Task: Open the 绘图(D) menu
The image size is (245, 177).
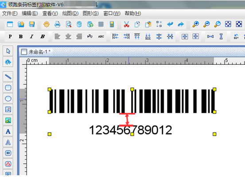Action: pyautogui.click(x=70, y=13)
